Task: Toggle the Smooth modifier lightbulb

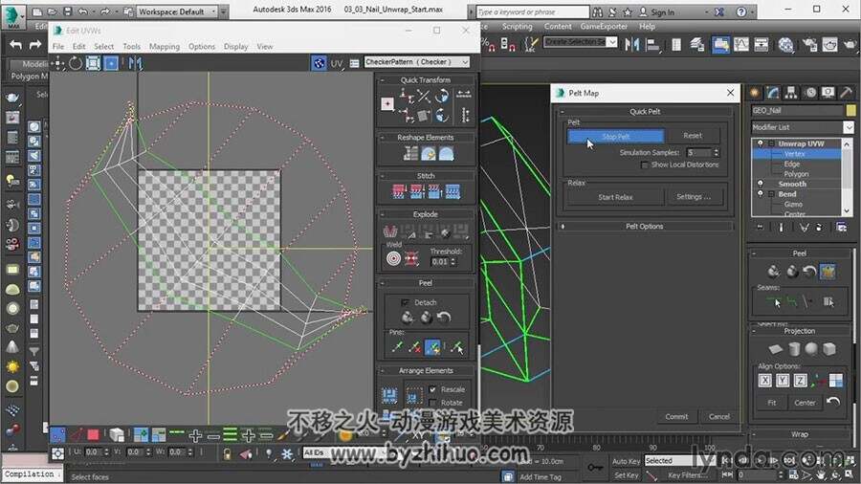Action: (x=760, y=184)
